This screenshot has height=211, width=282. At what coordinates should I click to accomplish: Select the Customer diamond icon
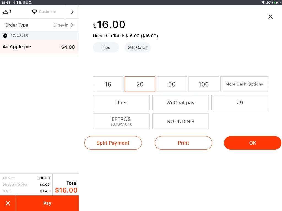click(x=35, y=12)
